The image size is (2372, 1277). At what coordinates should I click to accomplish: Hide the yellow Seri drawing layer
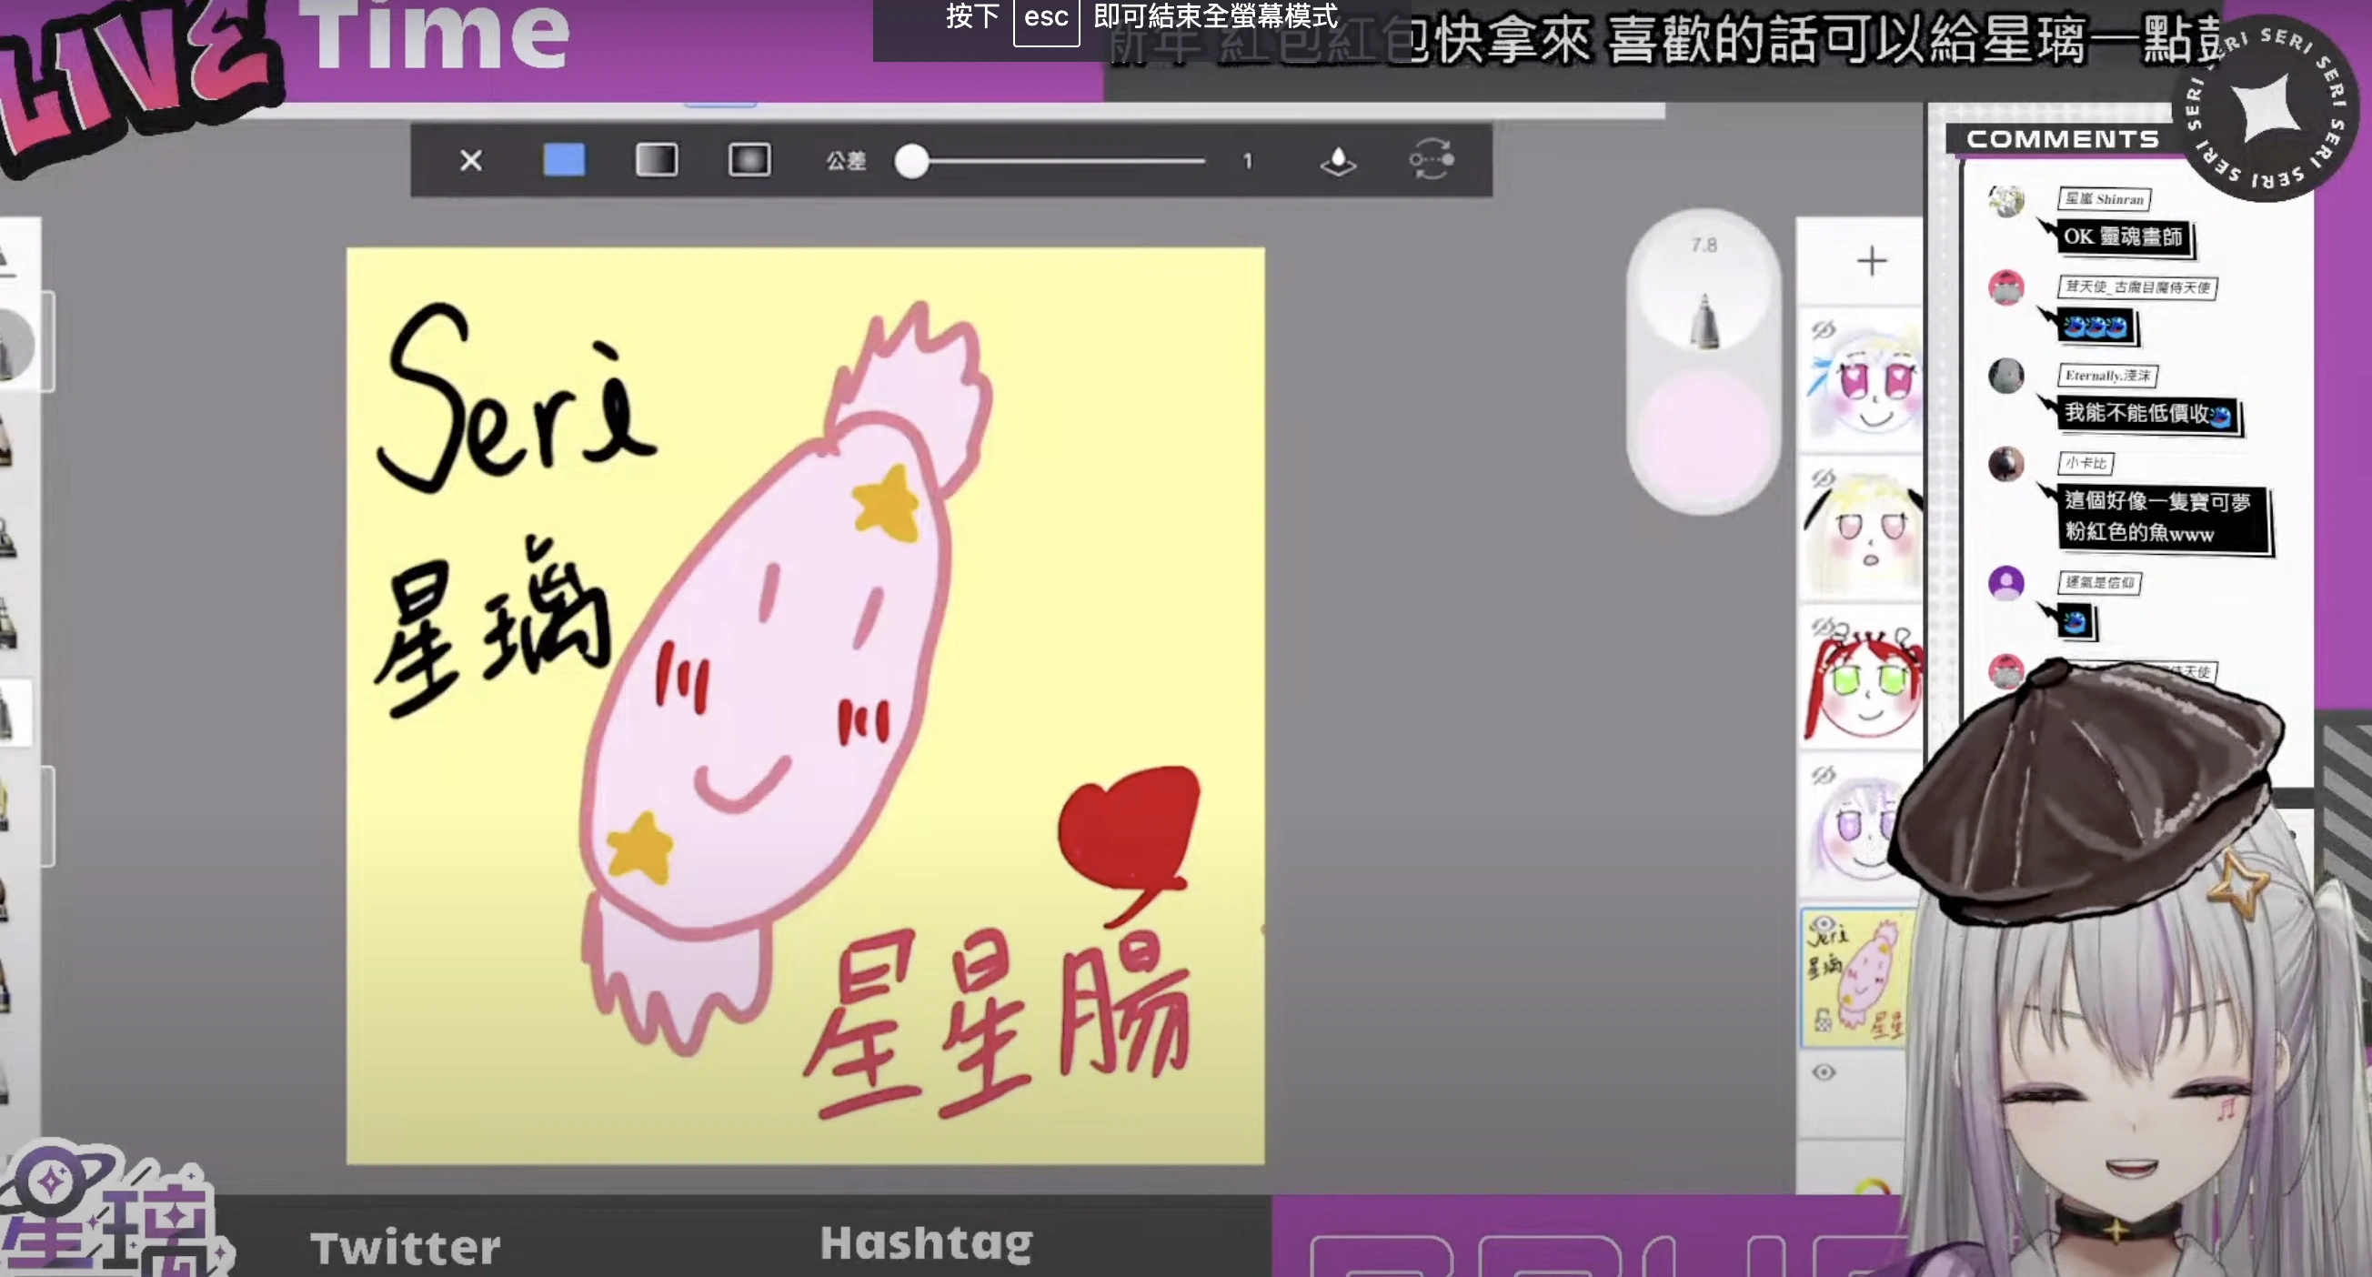pos(1824,924)
